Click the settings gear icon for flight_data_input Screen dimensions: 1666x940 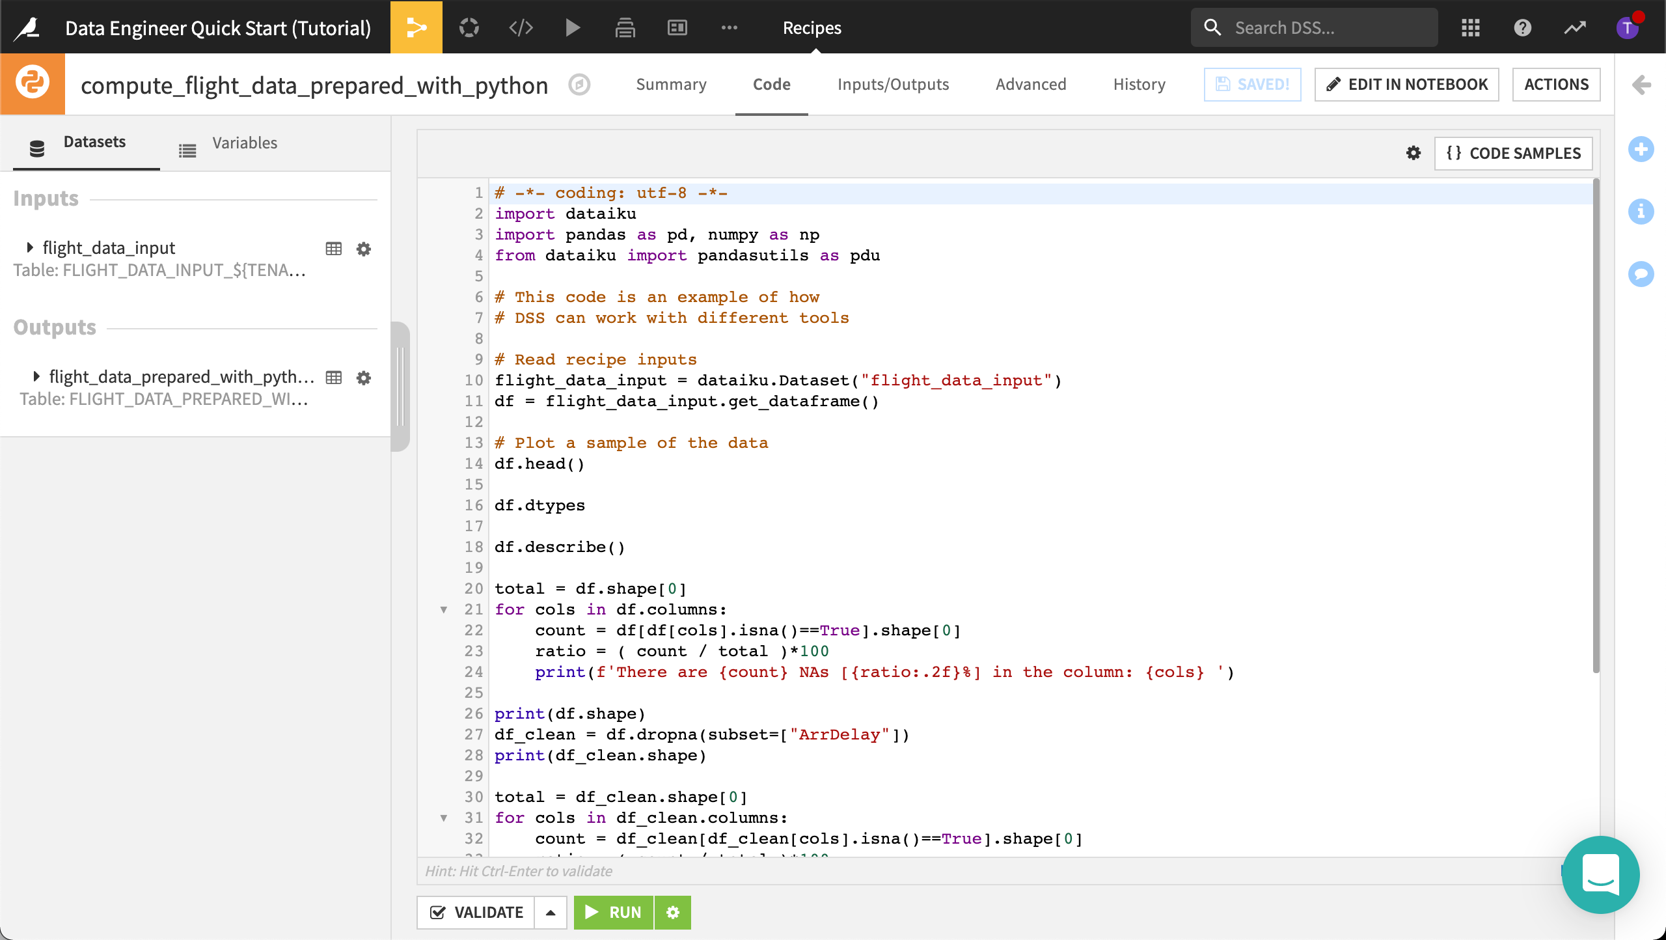tap(366, 247)
